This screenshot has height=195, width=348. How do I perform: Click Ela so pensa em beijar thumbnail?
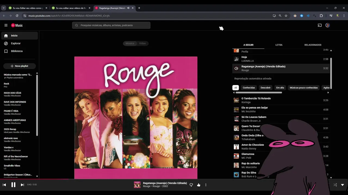tap(236, 110)
